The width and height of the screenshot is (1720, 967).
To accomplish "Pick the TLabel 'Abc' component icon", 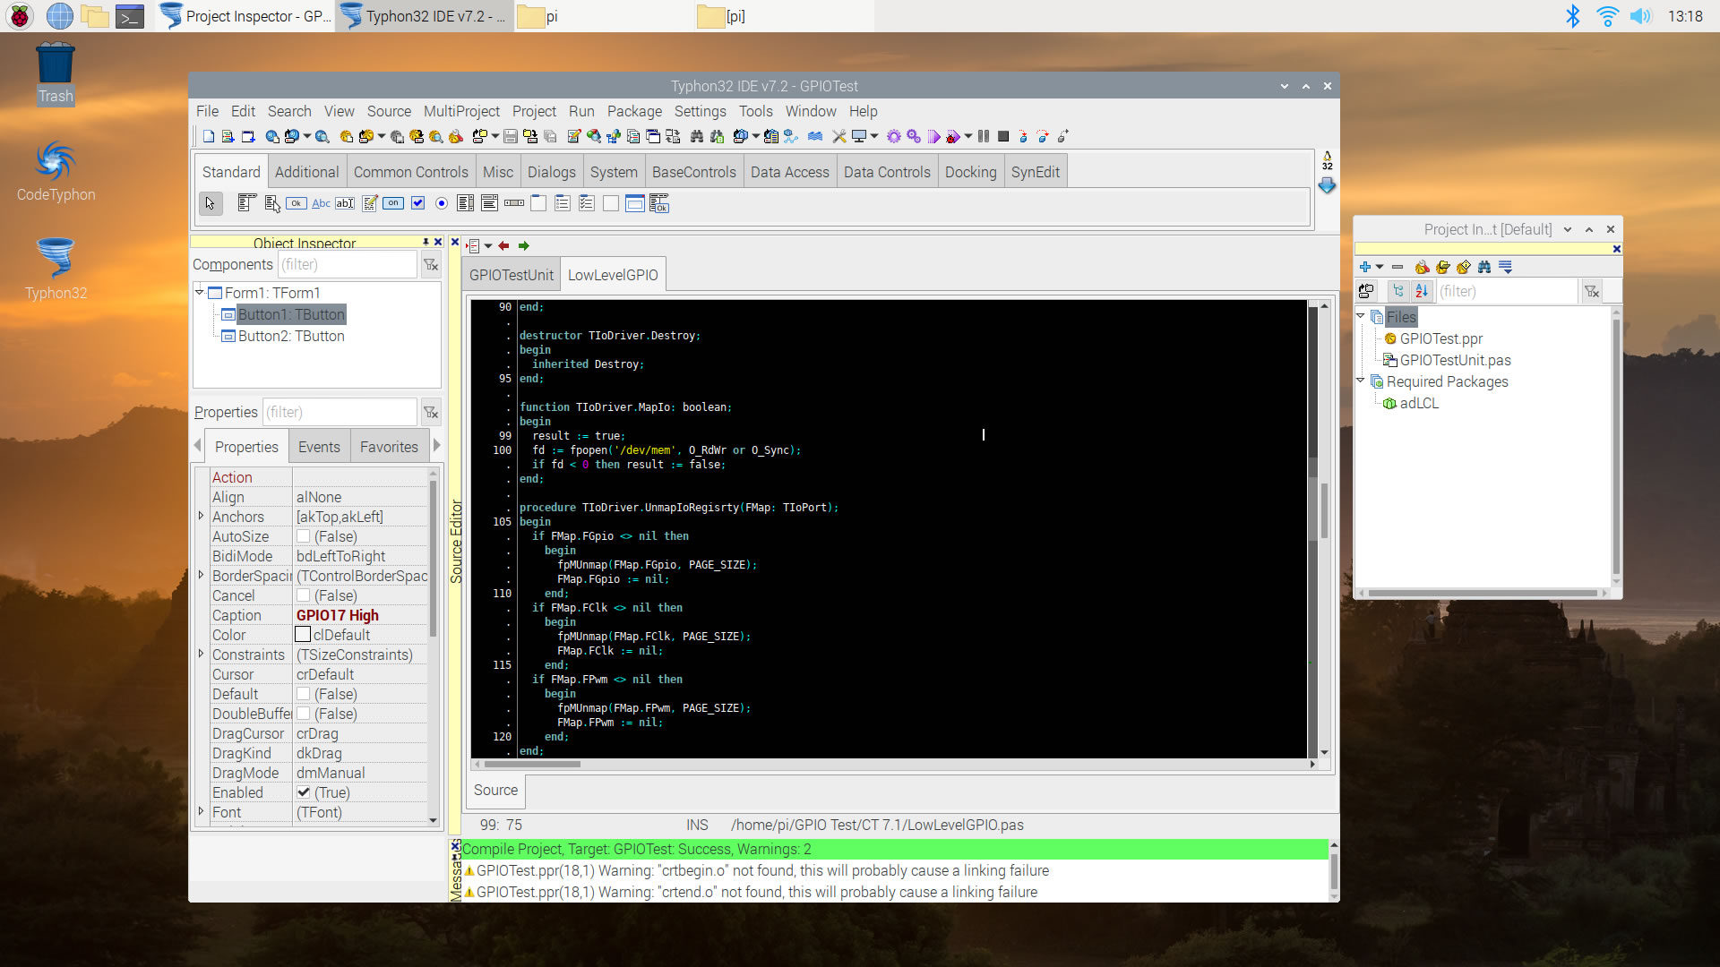I will [x=321, y=203].
